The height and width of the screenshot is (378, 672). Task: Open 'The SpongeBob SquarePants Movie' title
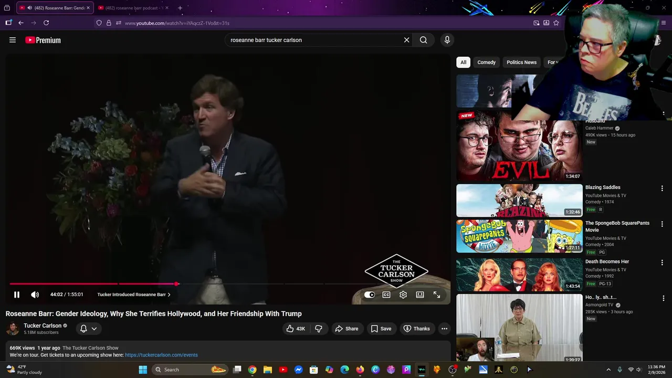pos(617,226)
